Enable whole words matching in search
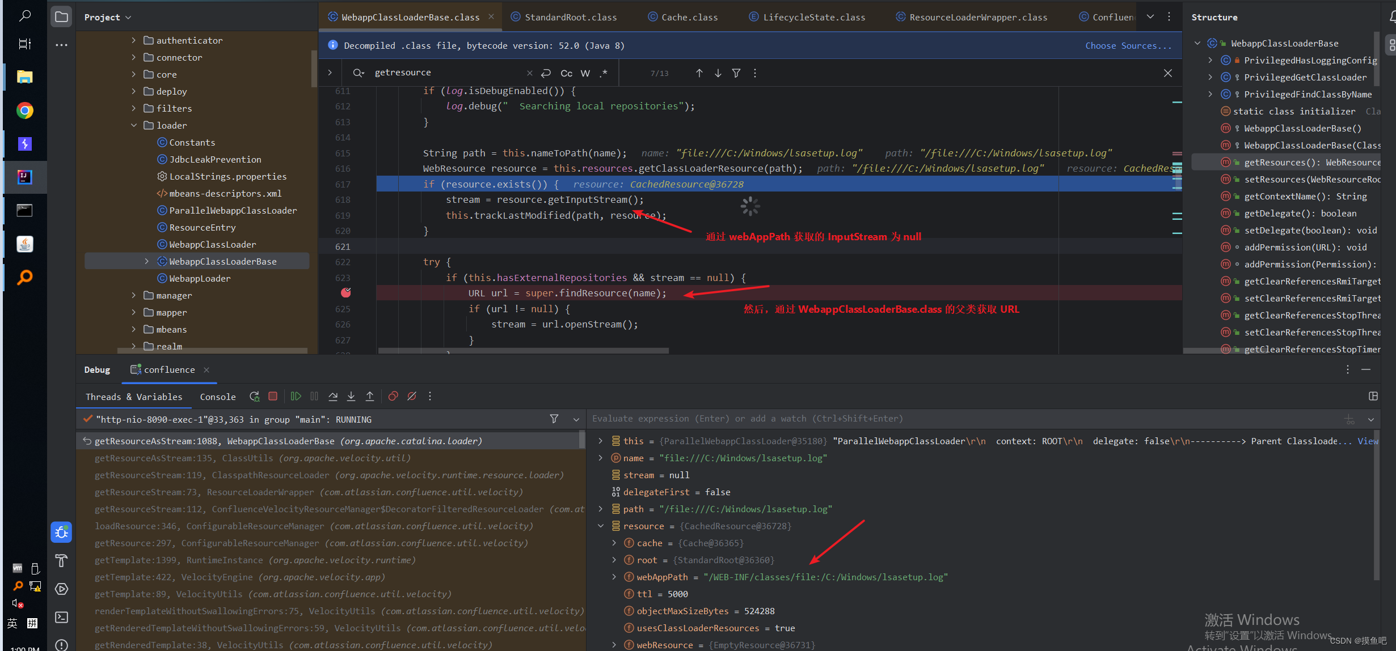This screenshot has width=1396, height=651. tap(585, 73)
